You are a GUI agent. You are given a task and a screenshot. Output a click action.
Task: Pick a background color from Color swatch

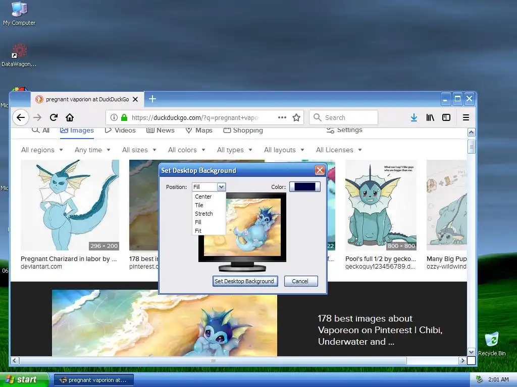pos(304,187)
